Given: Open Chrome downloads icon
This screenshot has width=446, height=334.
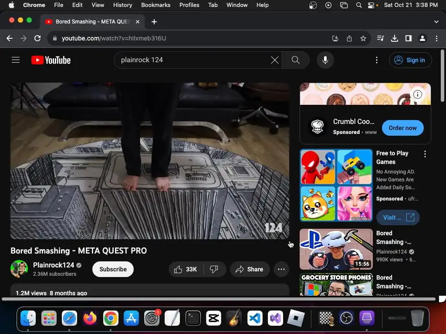Looking at the screenshot, I should (x=395, y=38).
